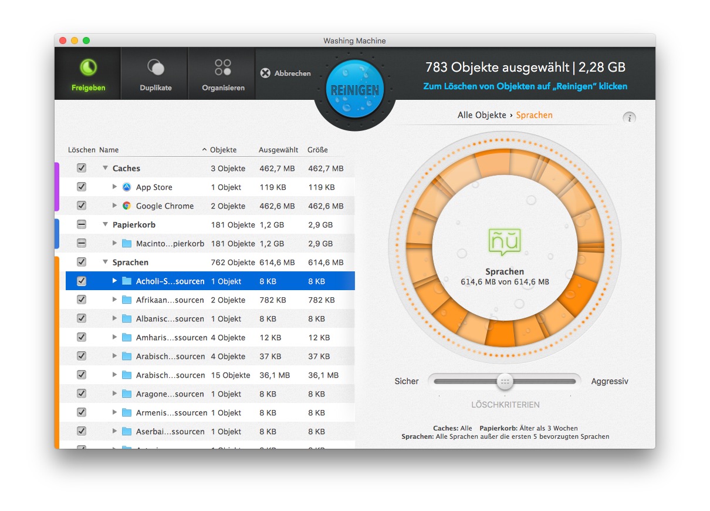Sort list by Objekte column header
Viewport: 710px width, 511px height.
(223, 150)
